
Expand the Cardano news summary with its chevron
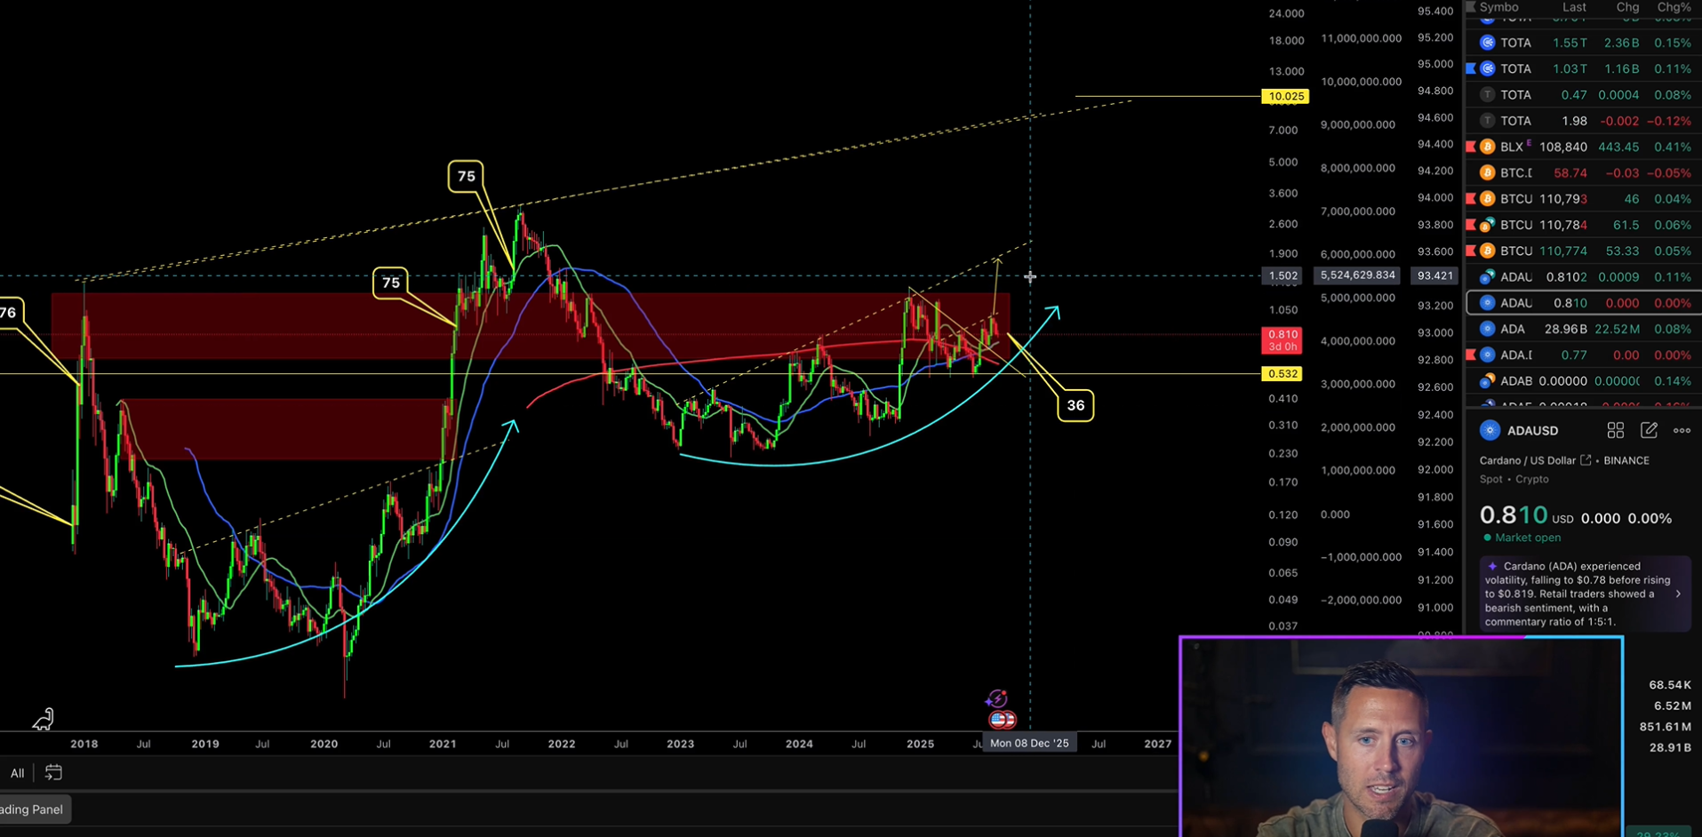click(1678, 594)
